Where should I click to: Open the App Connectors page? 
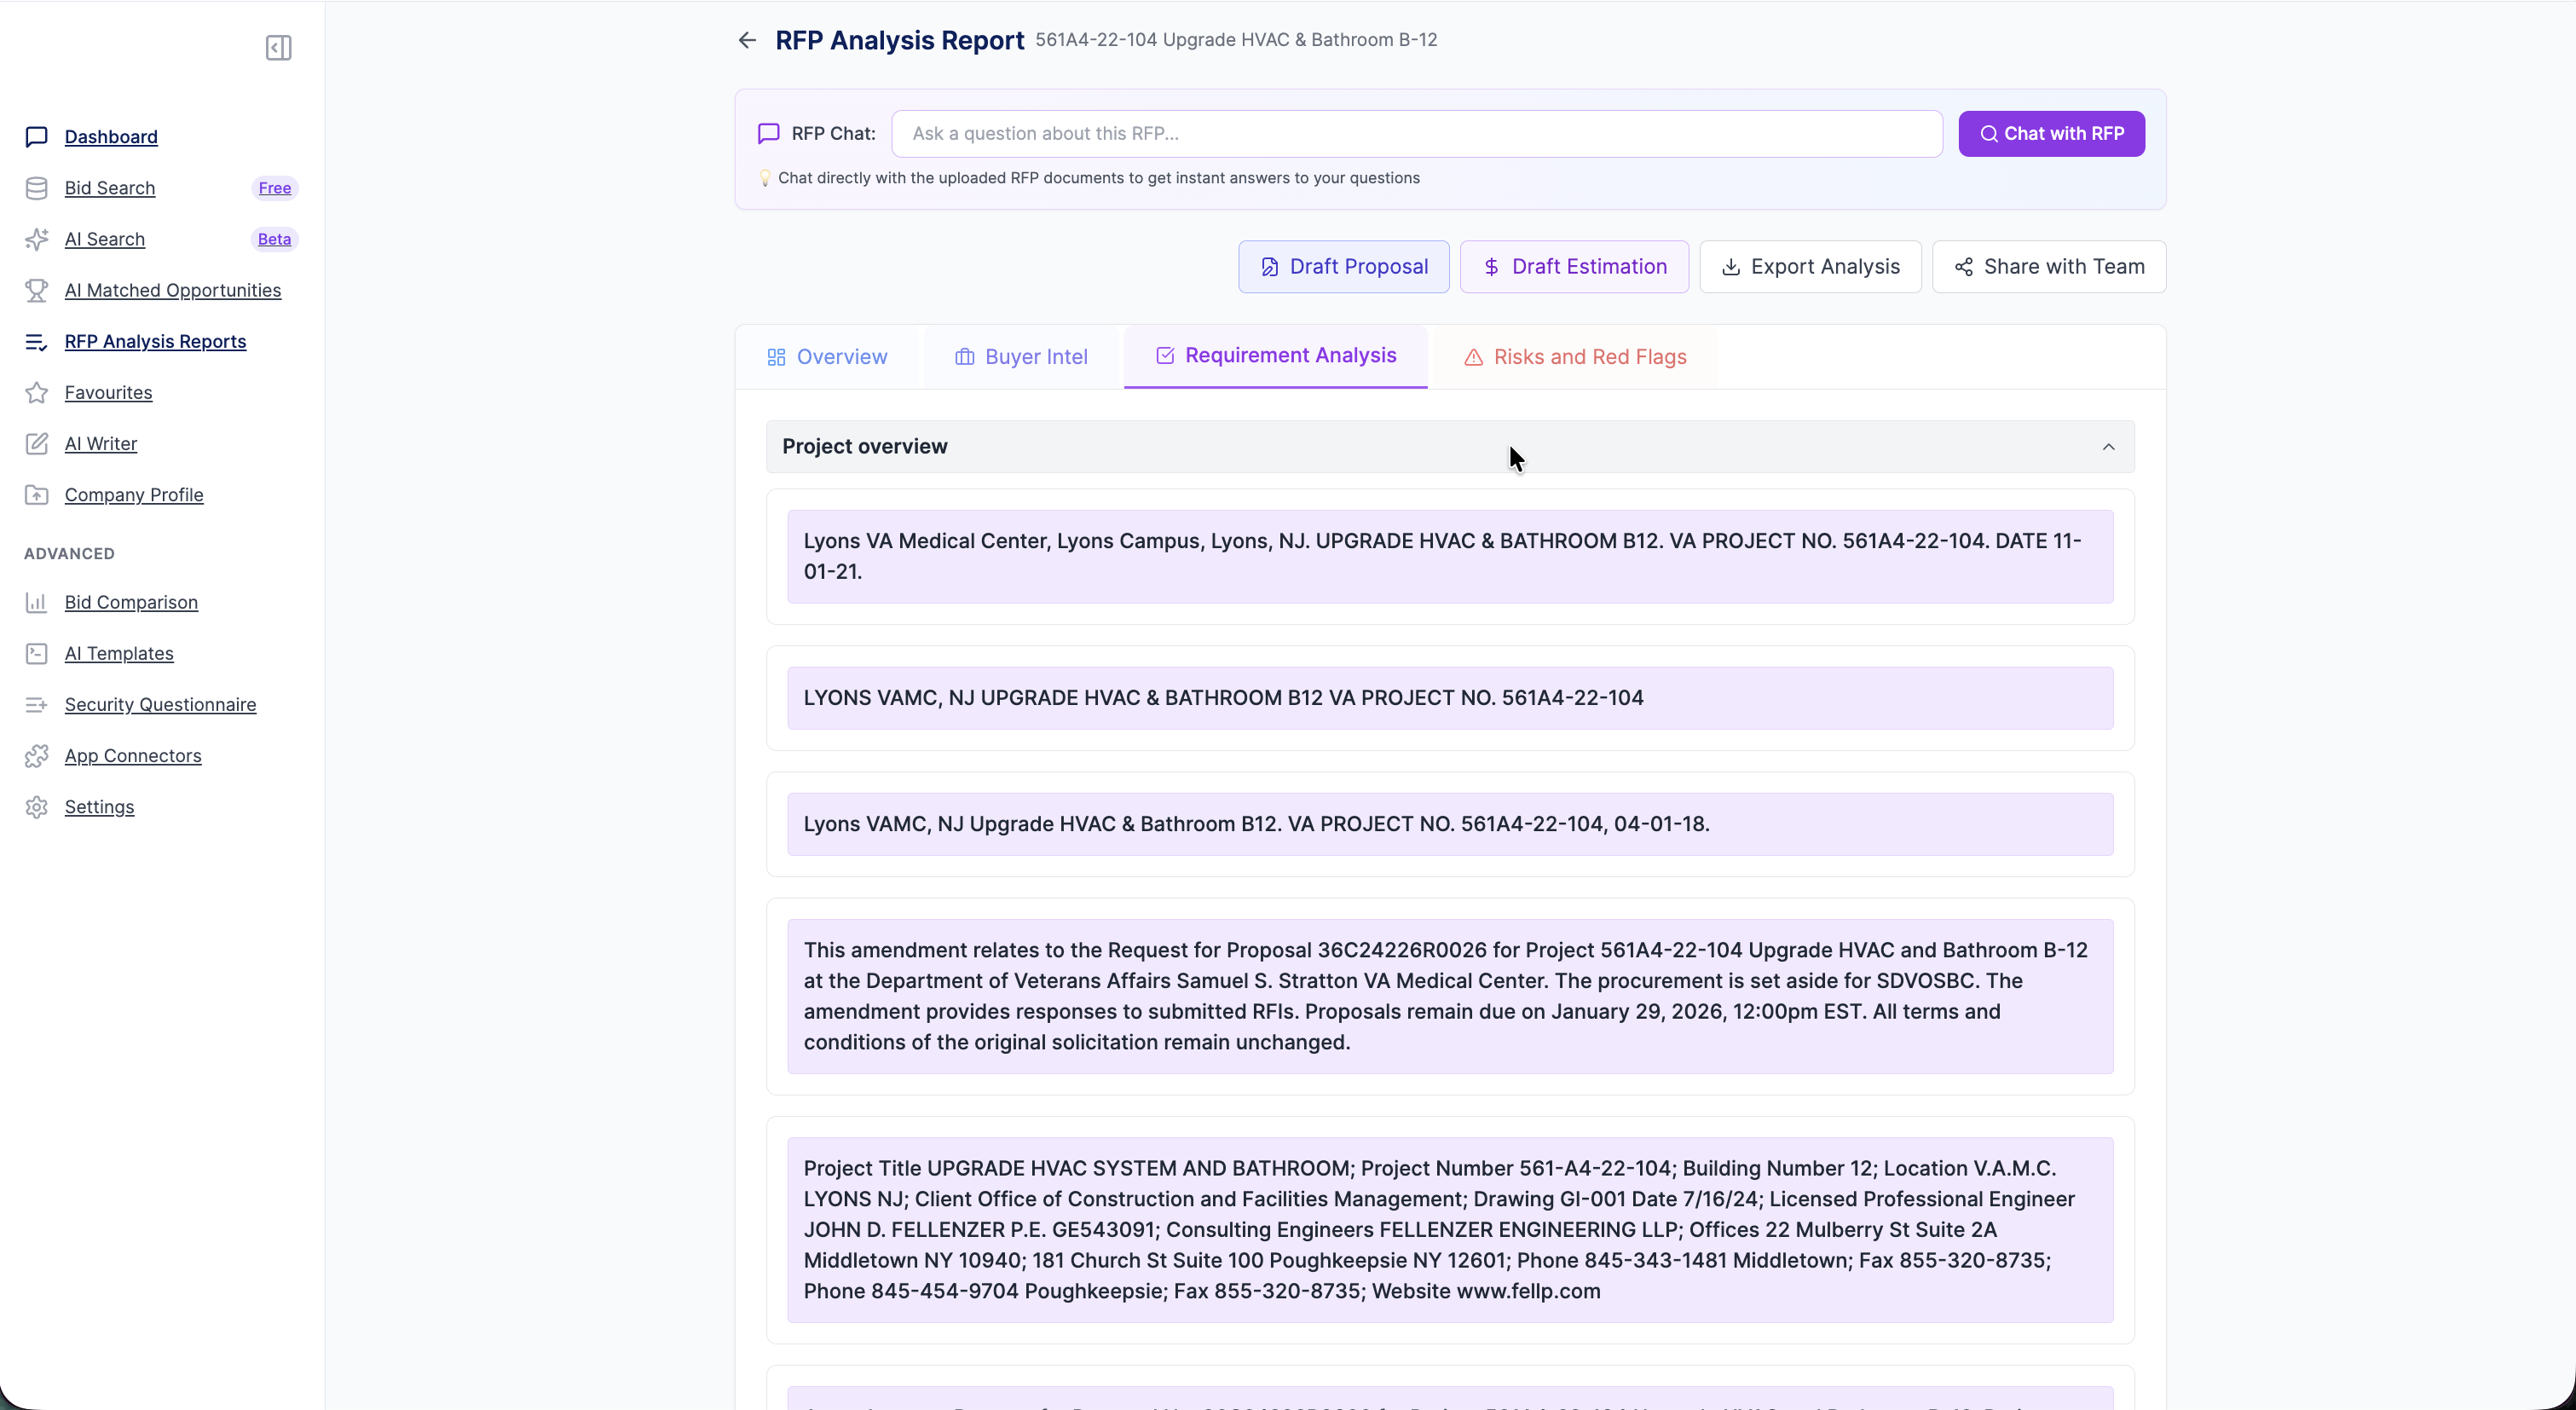point(133,755)
